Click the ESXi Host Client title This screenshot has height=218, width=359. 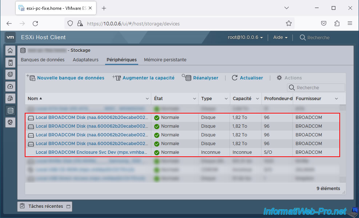click(x=43, y=37)
